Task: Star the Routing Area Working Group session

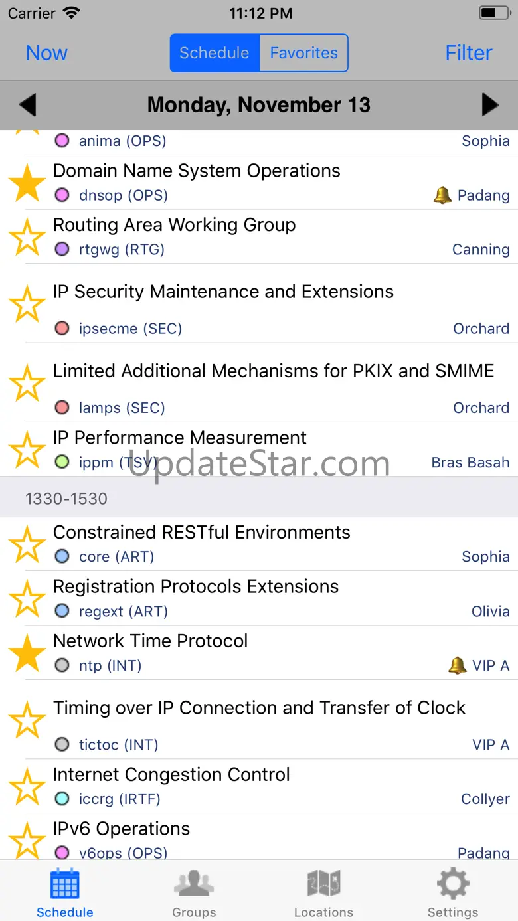Action: pos(27,237)
